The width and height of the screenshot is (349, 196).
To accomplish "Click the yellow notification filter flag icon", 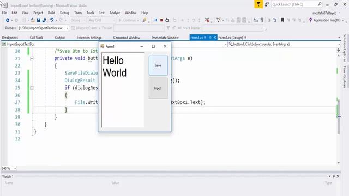I will click(x=258, y=4).
